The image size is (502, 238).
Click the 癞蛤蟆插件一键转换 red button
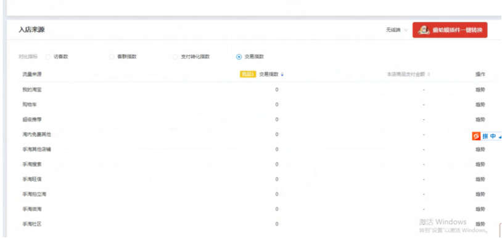coord(450,30)
